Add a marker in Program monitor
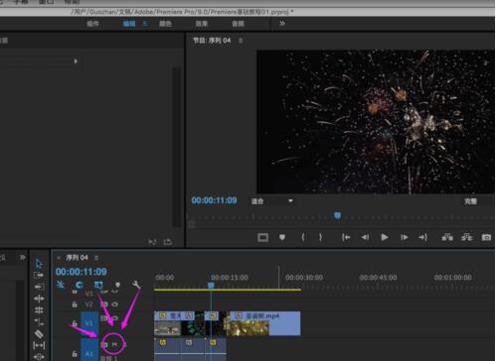 pos(282,237)
